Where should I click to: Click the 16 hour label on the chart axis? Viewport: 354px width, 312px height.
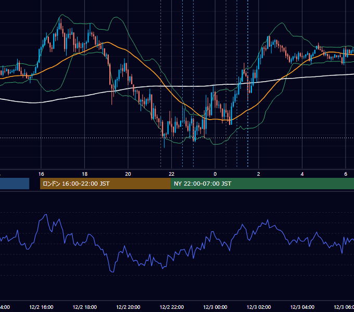41,174
